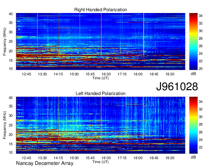Click the 15:00 tick on lower time axis

pyautogui.click(x=74, y=158)
